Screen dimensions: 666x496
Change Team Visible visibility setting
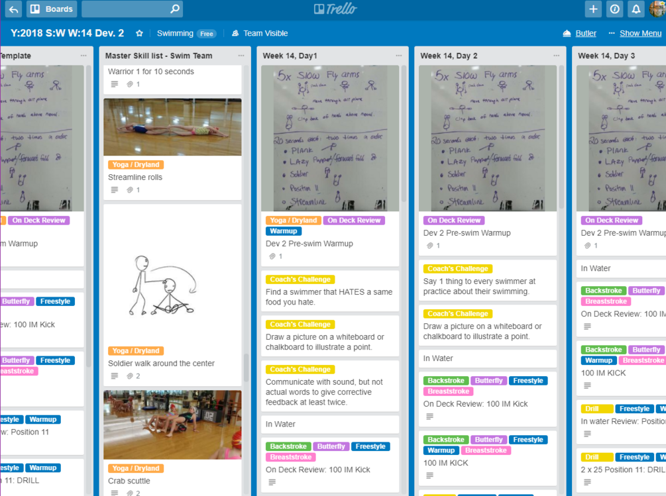[260, 33]
